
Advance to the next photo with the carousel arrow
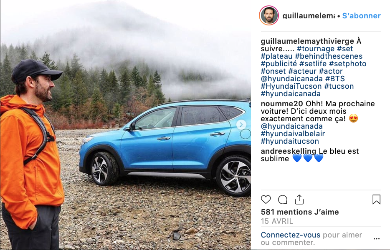pyautogui.click(x=241, y=125)
